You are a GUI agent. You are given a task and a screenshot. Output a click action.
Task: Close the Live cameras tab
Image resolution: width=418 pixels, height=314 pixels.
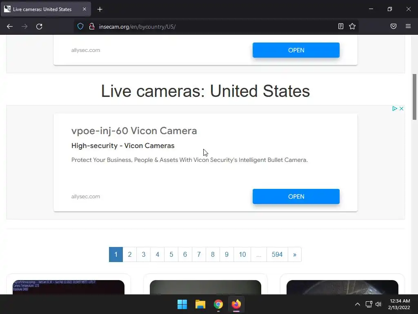tap(84, 9)
